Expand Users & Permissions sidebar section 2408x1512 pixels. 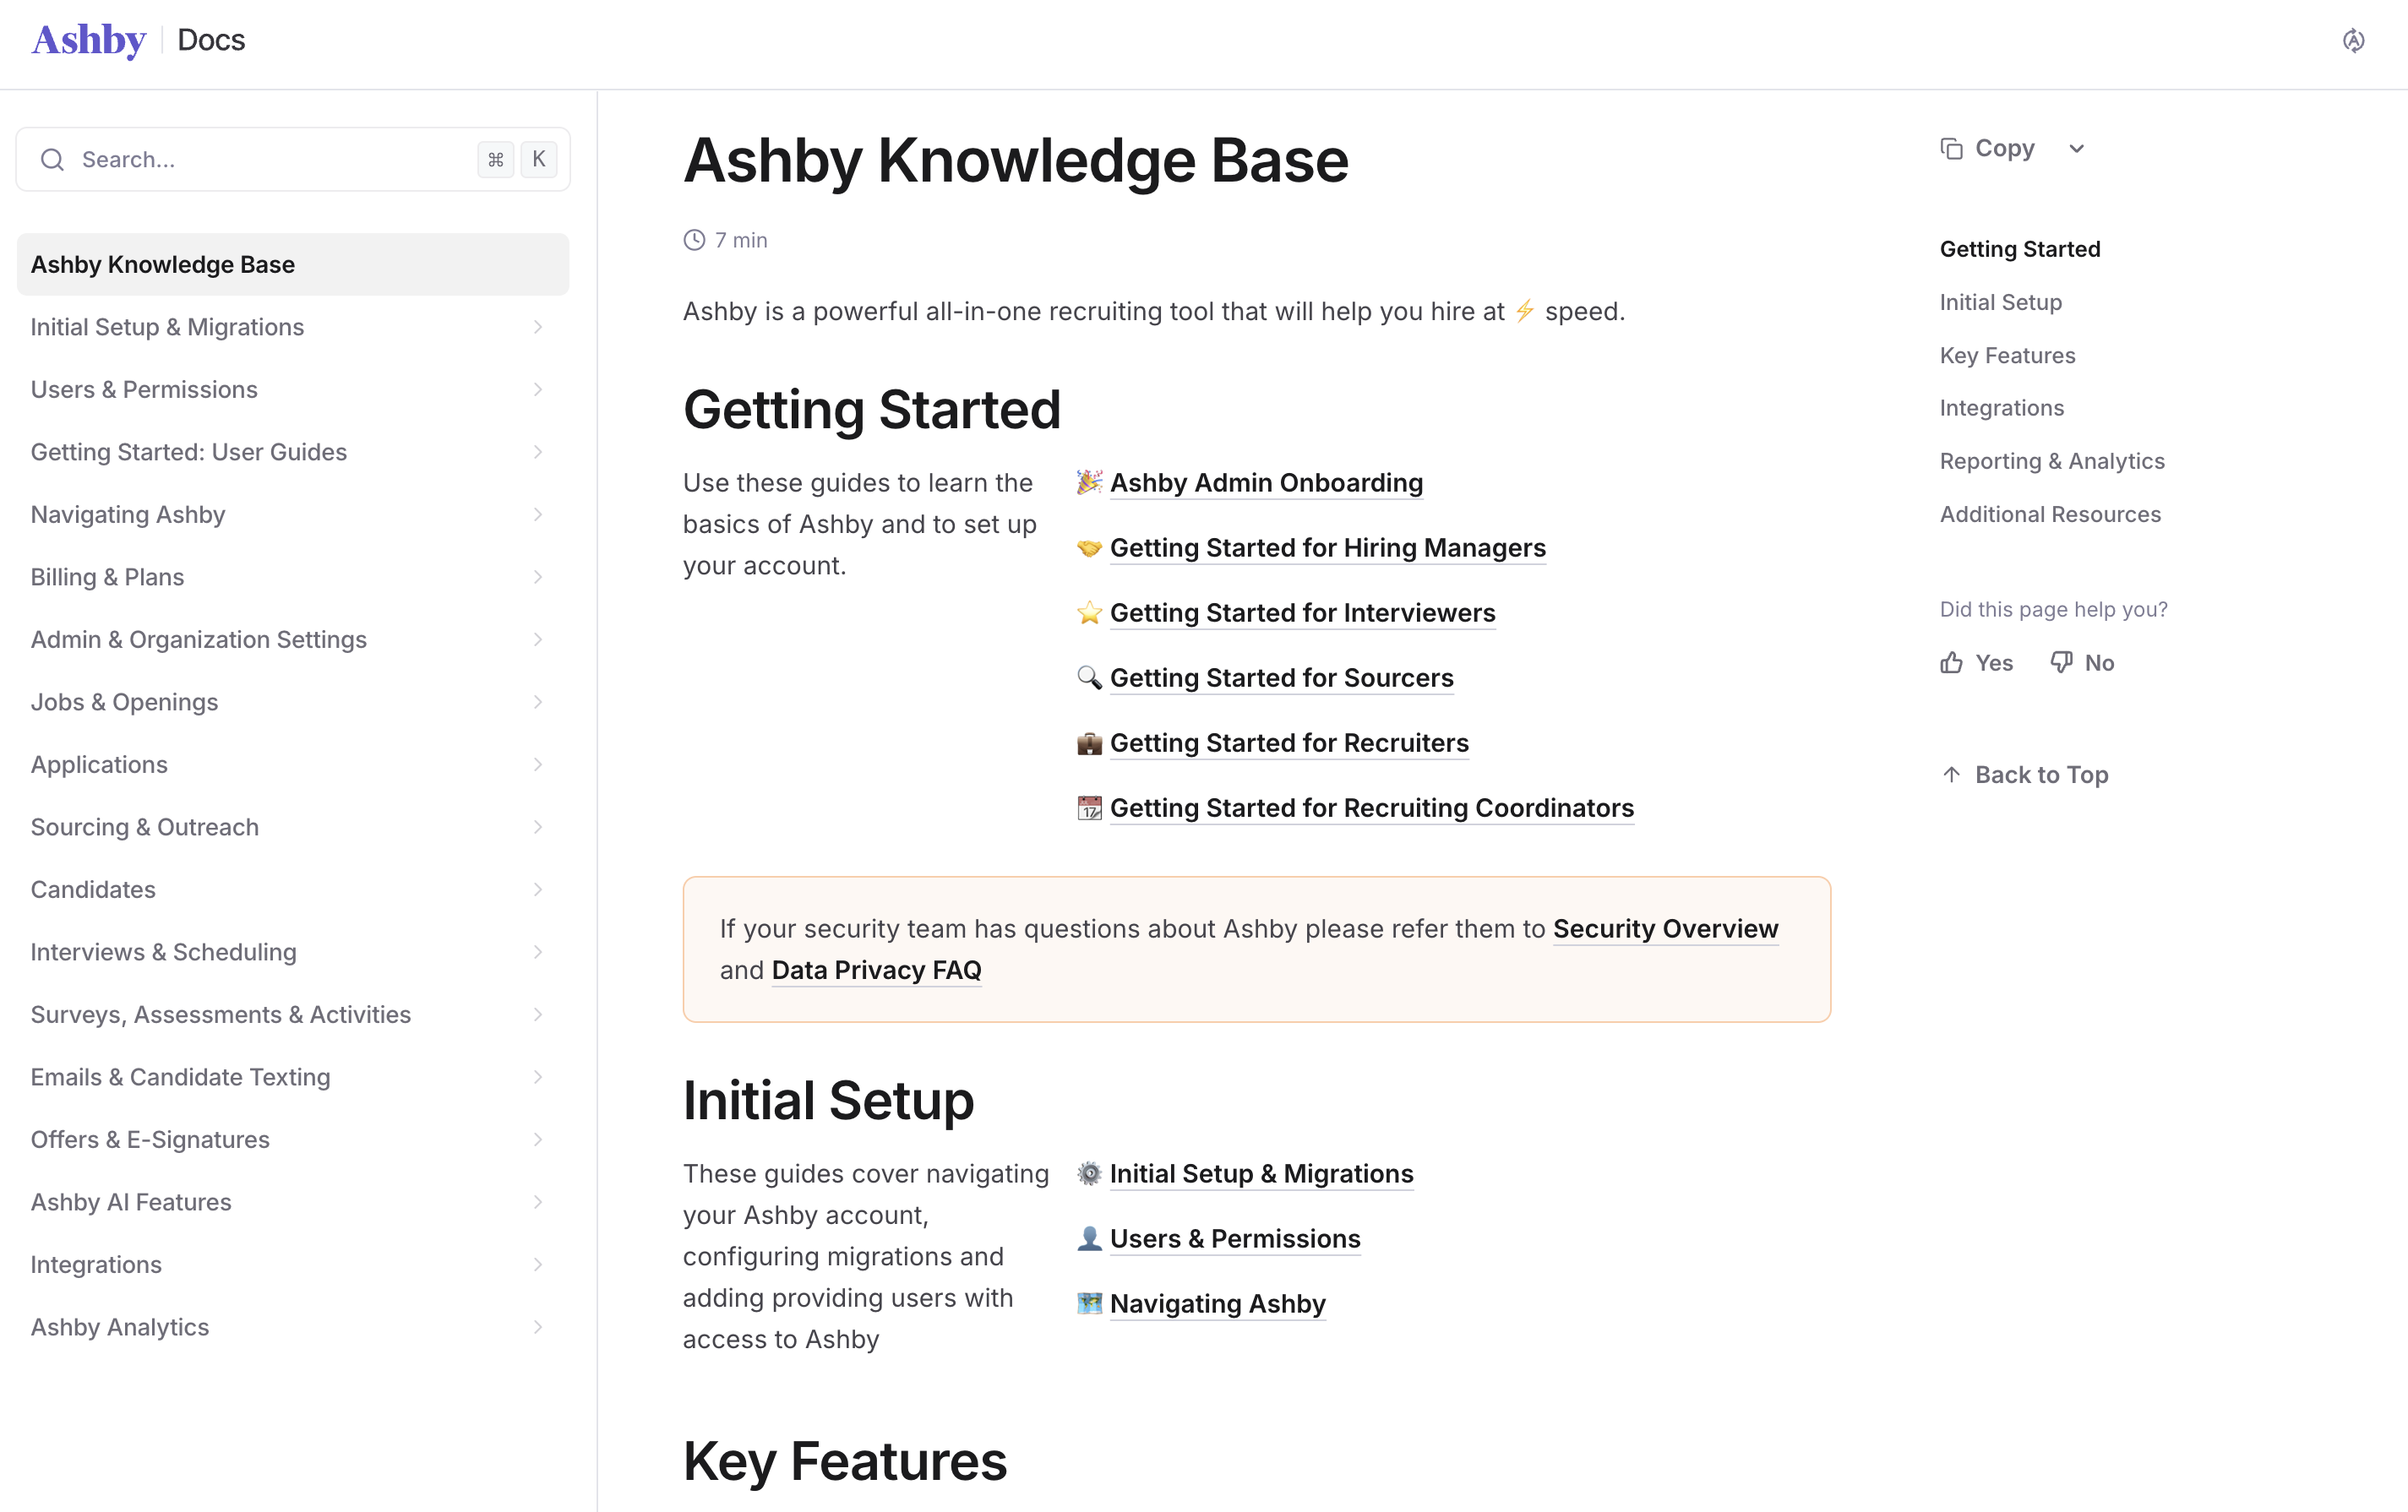[537, 389]
